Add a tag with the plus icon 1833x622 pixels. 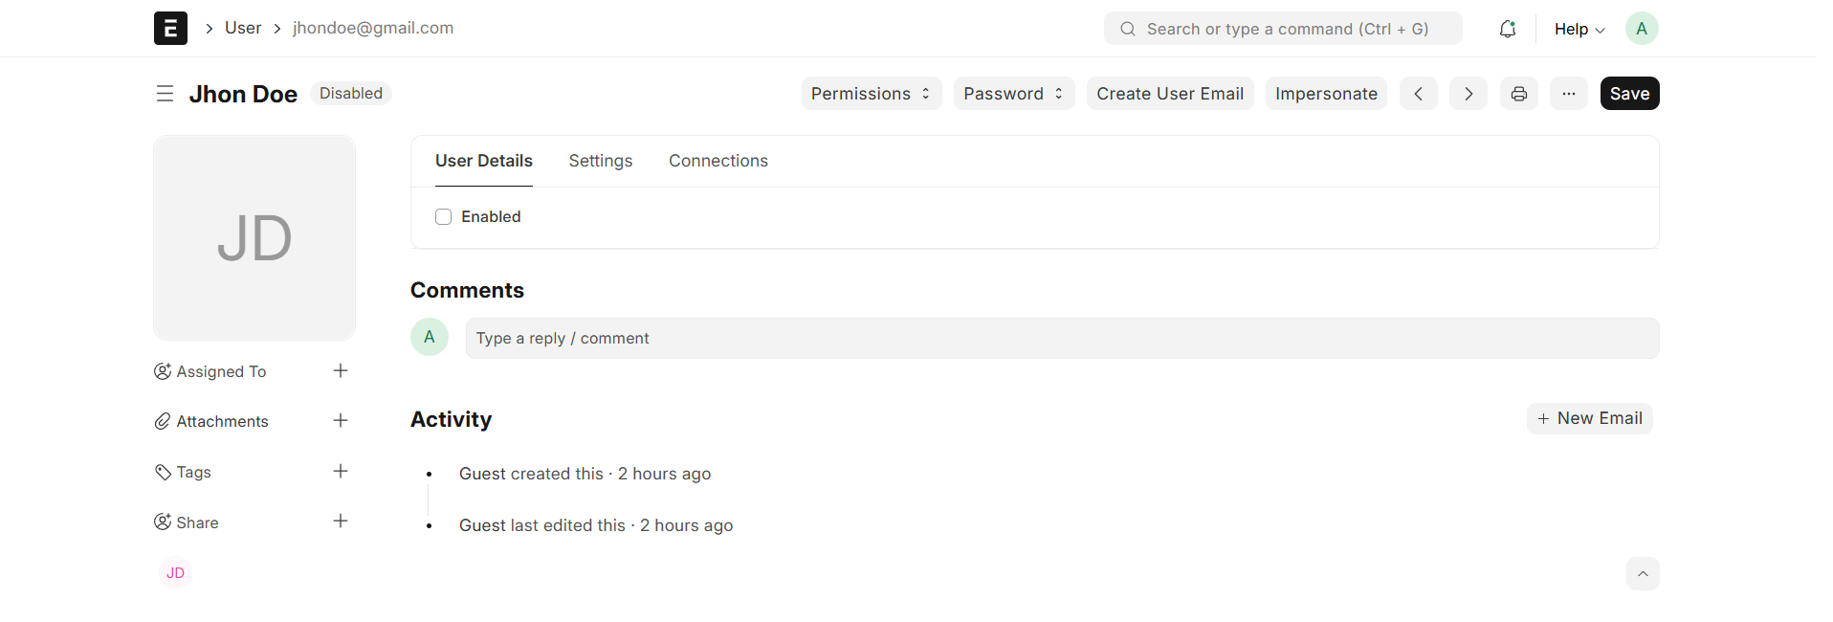341,472
